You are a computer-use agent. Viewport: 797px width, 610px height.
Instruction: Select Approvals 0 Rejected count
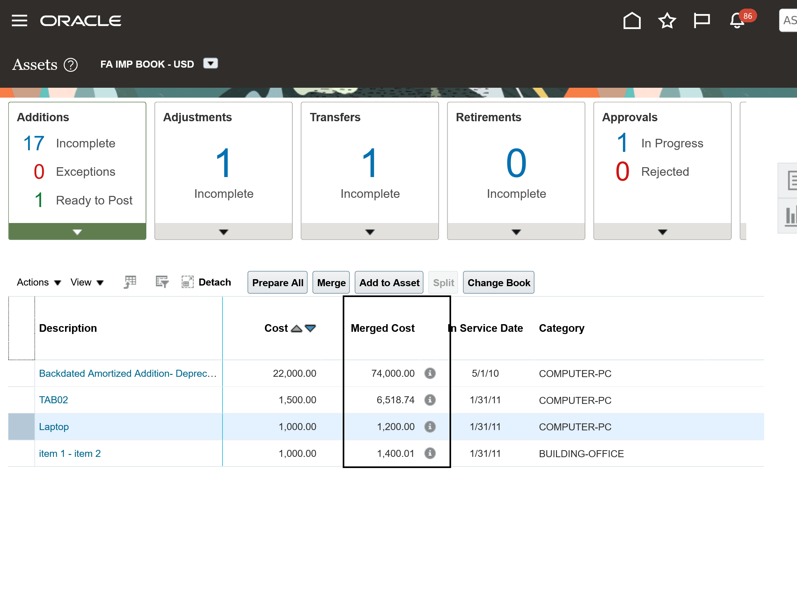coord(622,171)
